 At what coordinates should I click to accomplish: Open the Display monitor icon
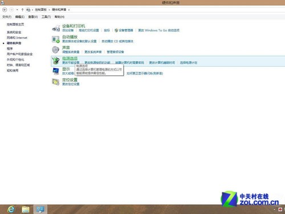pos(56,71)
